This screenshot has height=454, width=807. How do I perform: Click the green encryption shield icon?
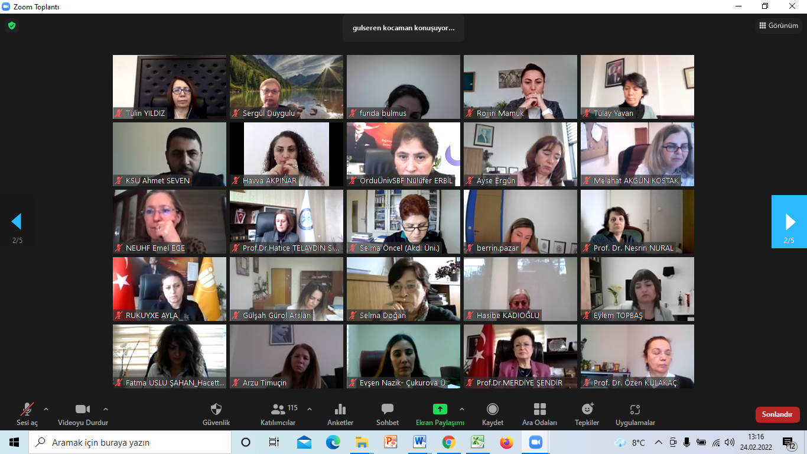[x=12, y=25]
